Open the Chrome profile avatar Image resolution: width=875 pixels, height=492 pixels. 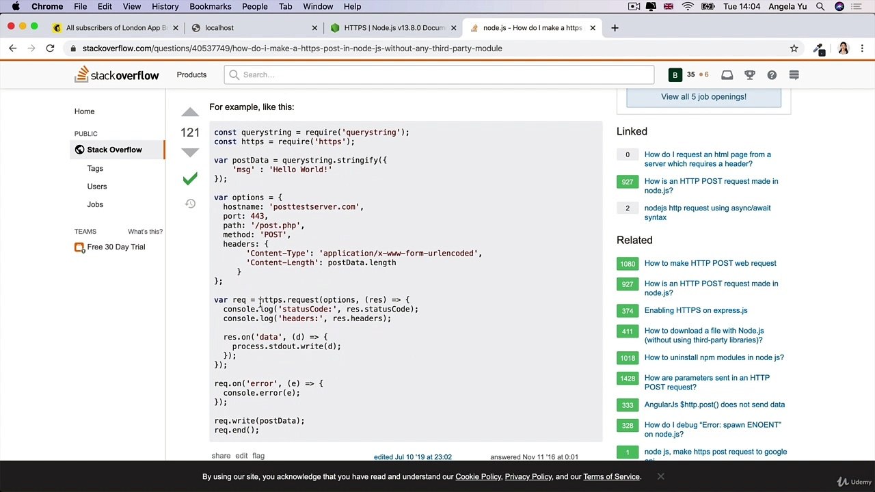(843, 49)
